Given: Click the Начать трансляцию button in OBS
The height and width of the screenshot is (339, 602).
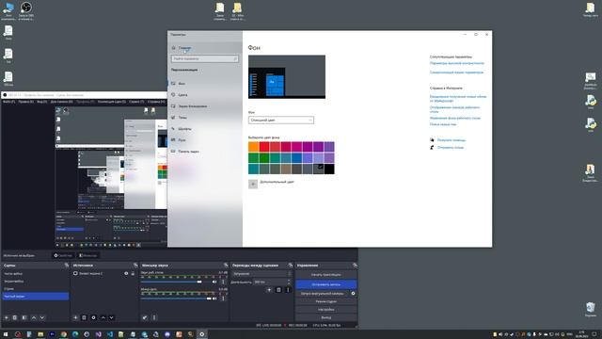Looking at the screenshot, I should pyautogui.click(x=326, y=275).
